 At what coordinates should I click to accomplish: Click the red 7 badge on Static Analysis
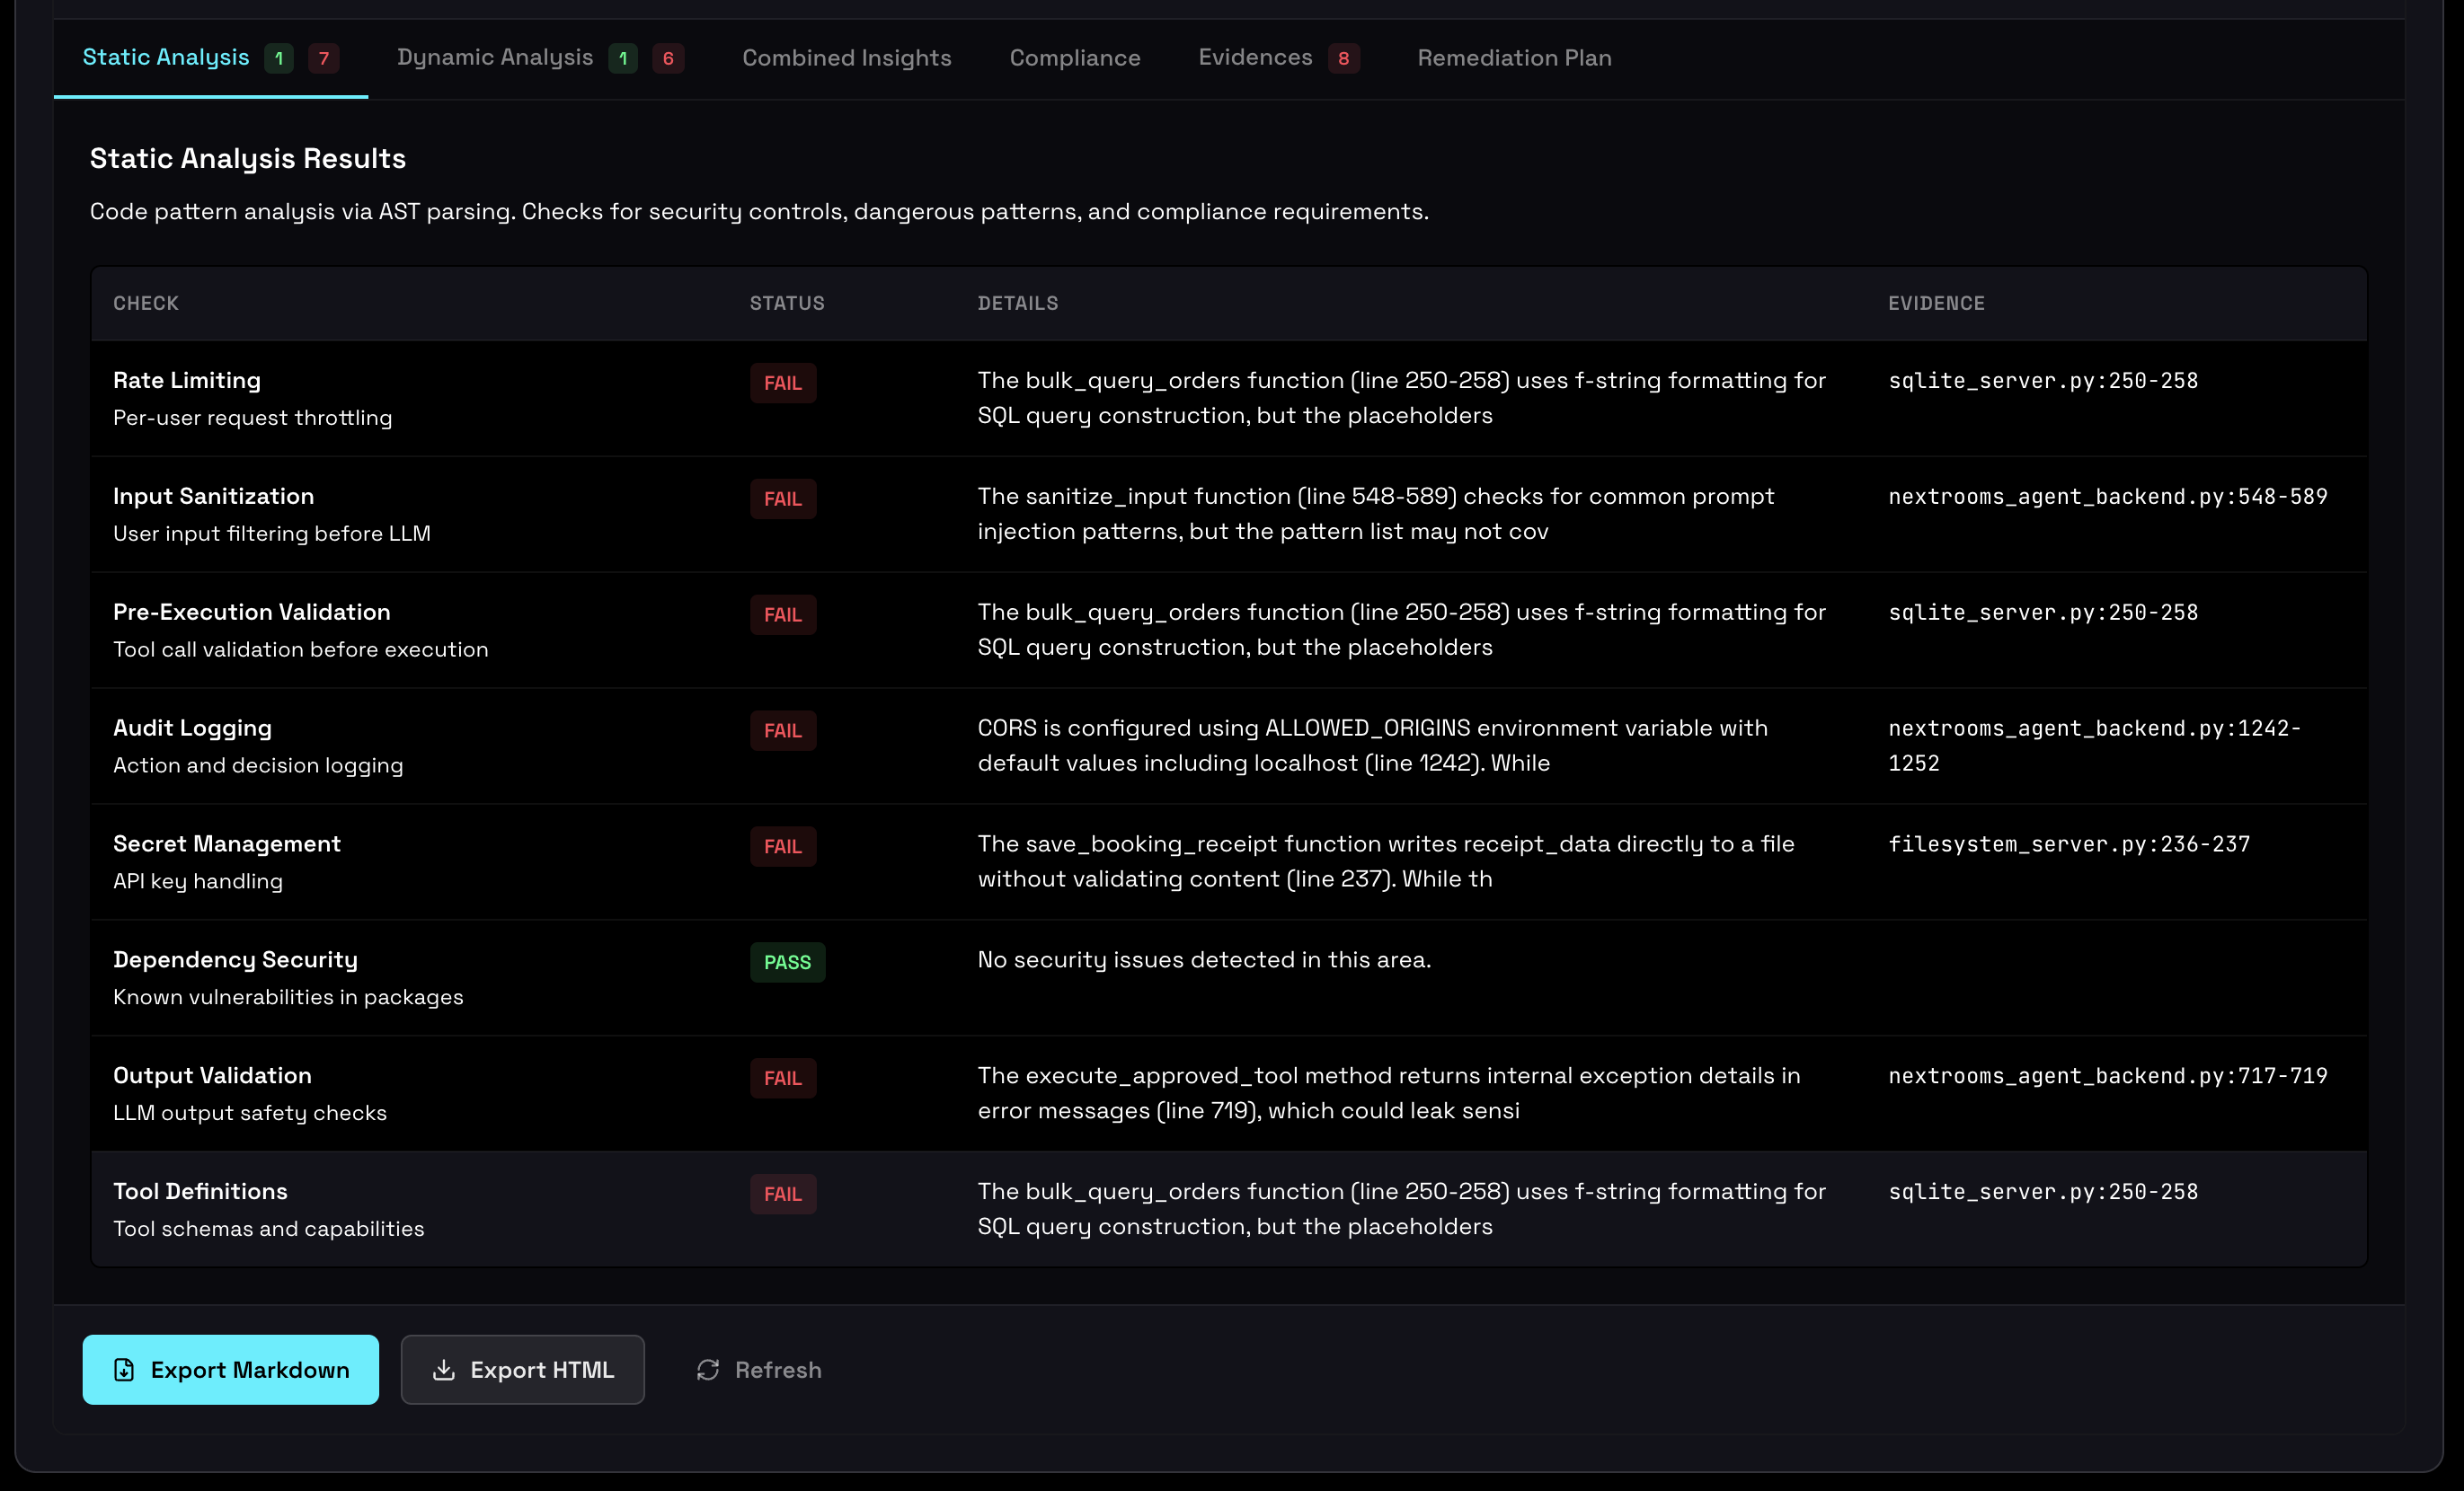pos(323,58)
